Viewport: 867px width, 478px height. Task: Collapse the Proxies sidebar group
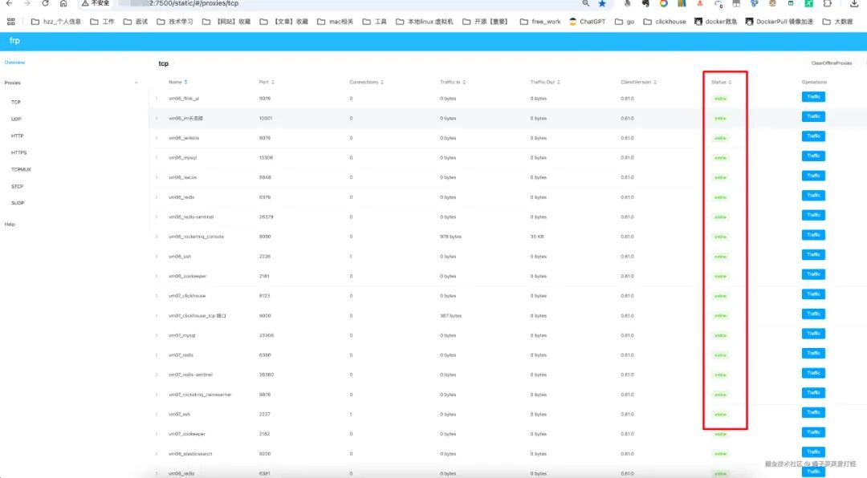(x=136, y=83)
